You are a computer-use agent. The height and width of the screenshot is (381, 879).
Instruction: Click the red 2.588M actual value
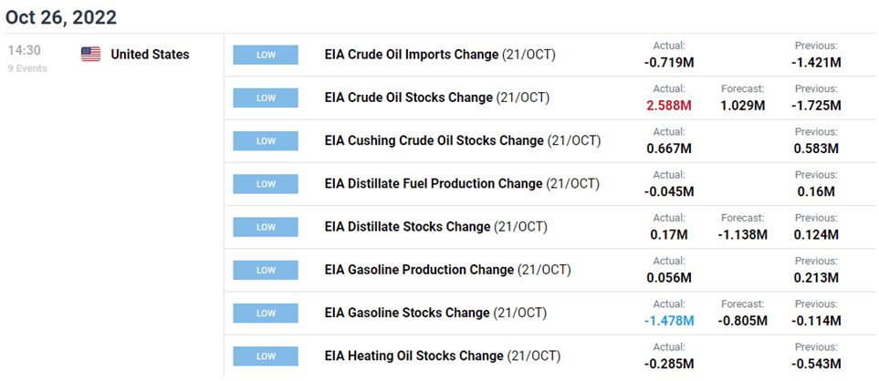(x=668, y=106)
